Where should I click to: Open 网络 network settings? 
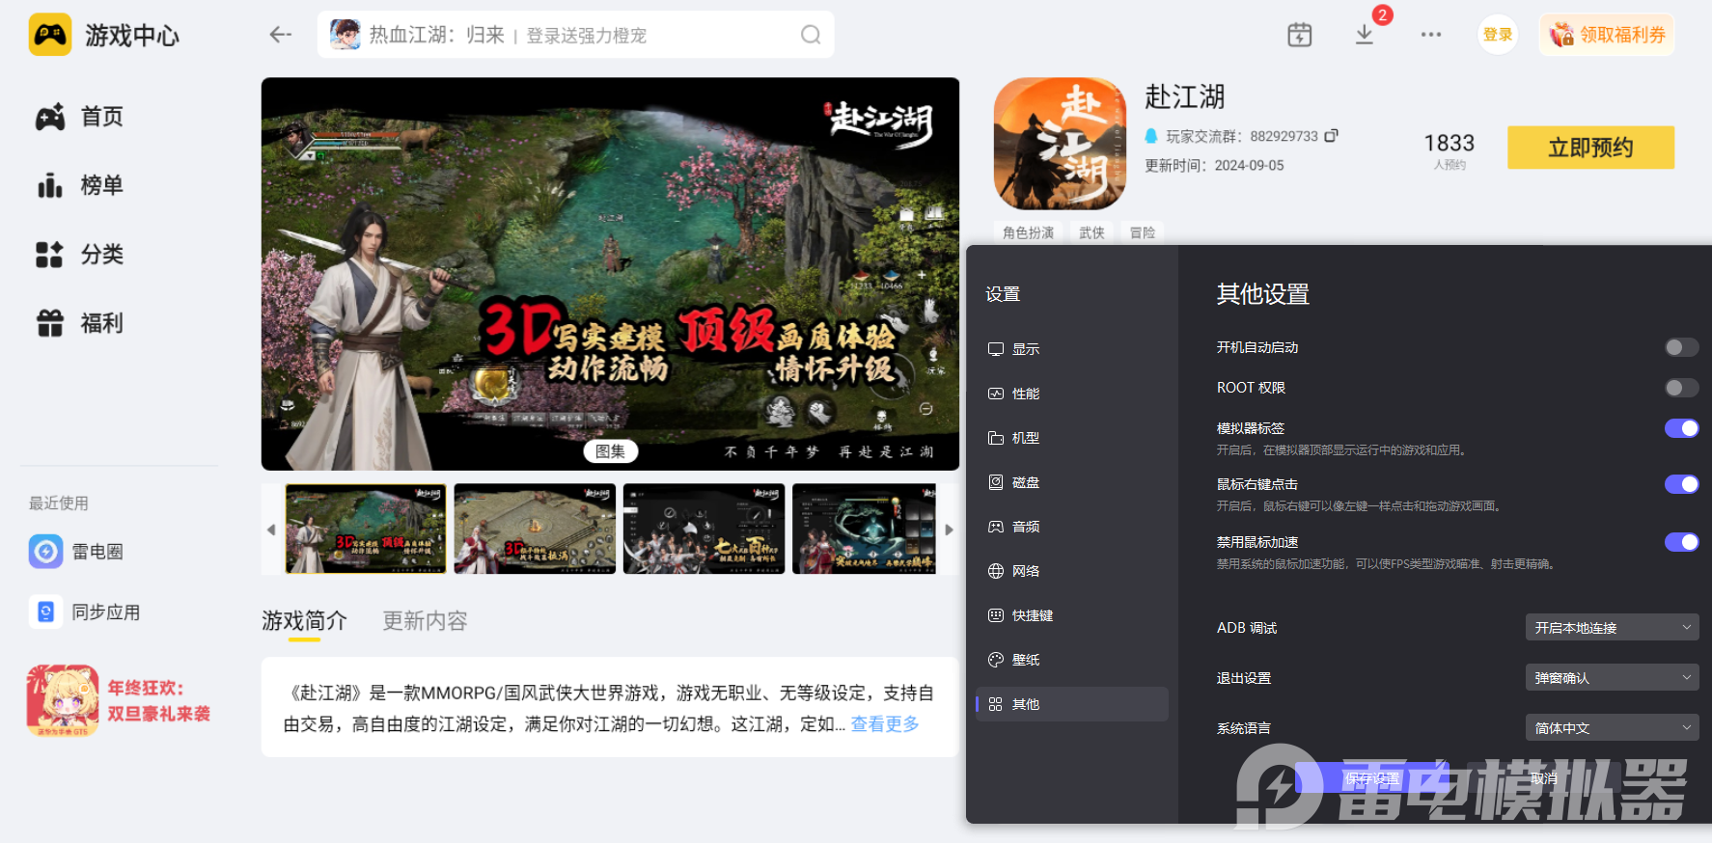[1072, 571]
